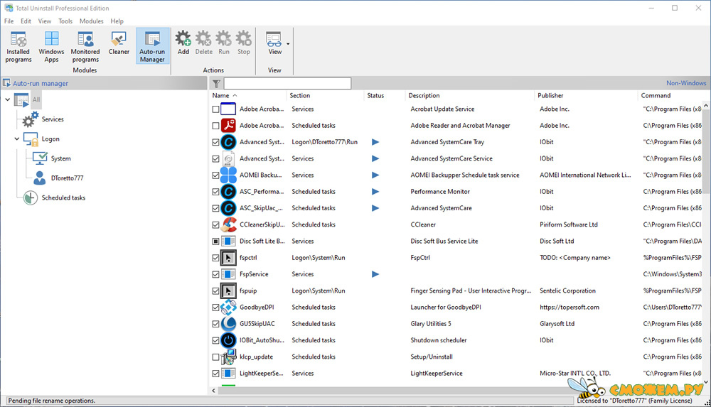Screen dimensions: 711x407
Task: Enable the Adobe Acrobat scheduled task checkbox
Action: 216,126
